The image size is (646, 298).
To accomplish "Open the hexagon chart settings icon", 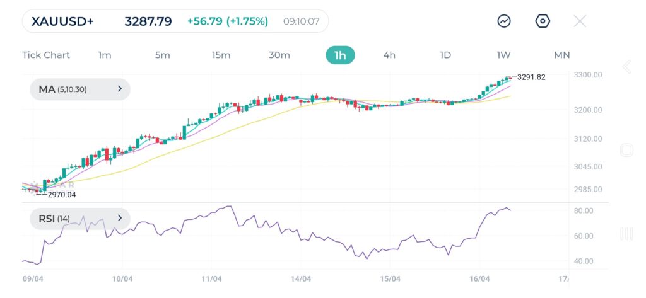I will click(x=543, y=21).
